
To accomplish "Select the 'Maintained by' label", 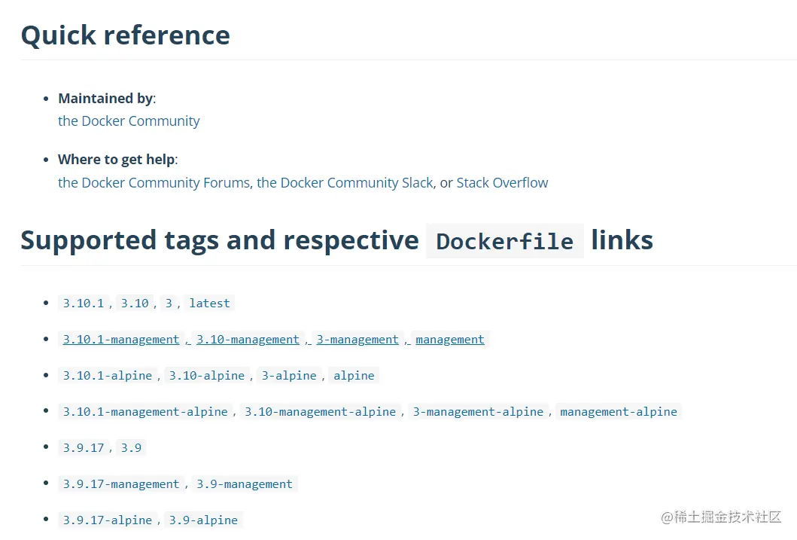I will tap(107, 98).
